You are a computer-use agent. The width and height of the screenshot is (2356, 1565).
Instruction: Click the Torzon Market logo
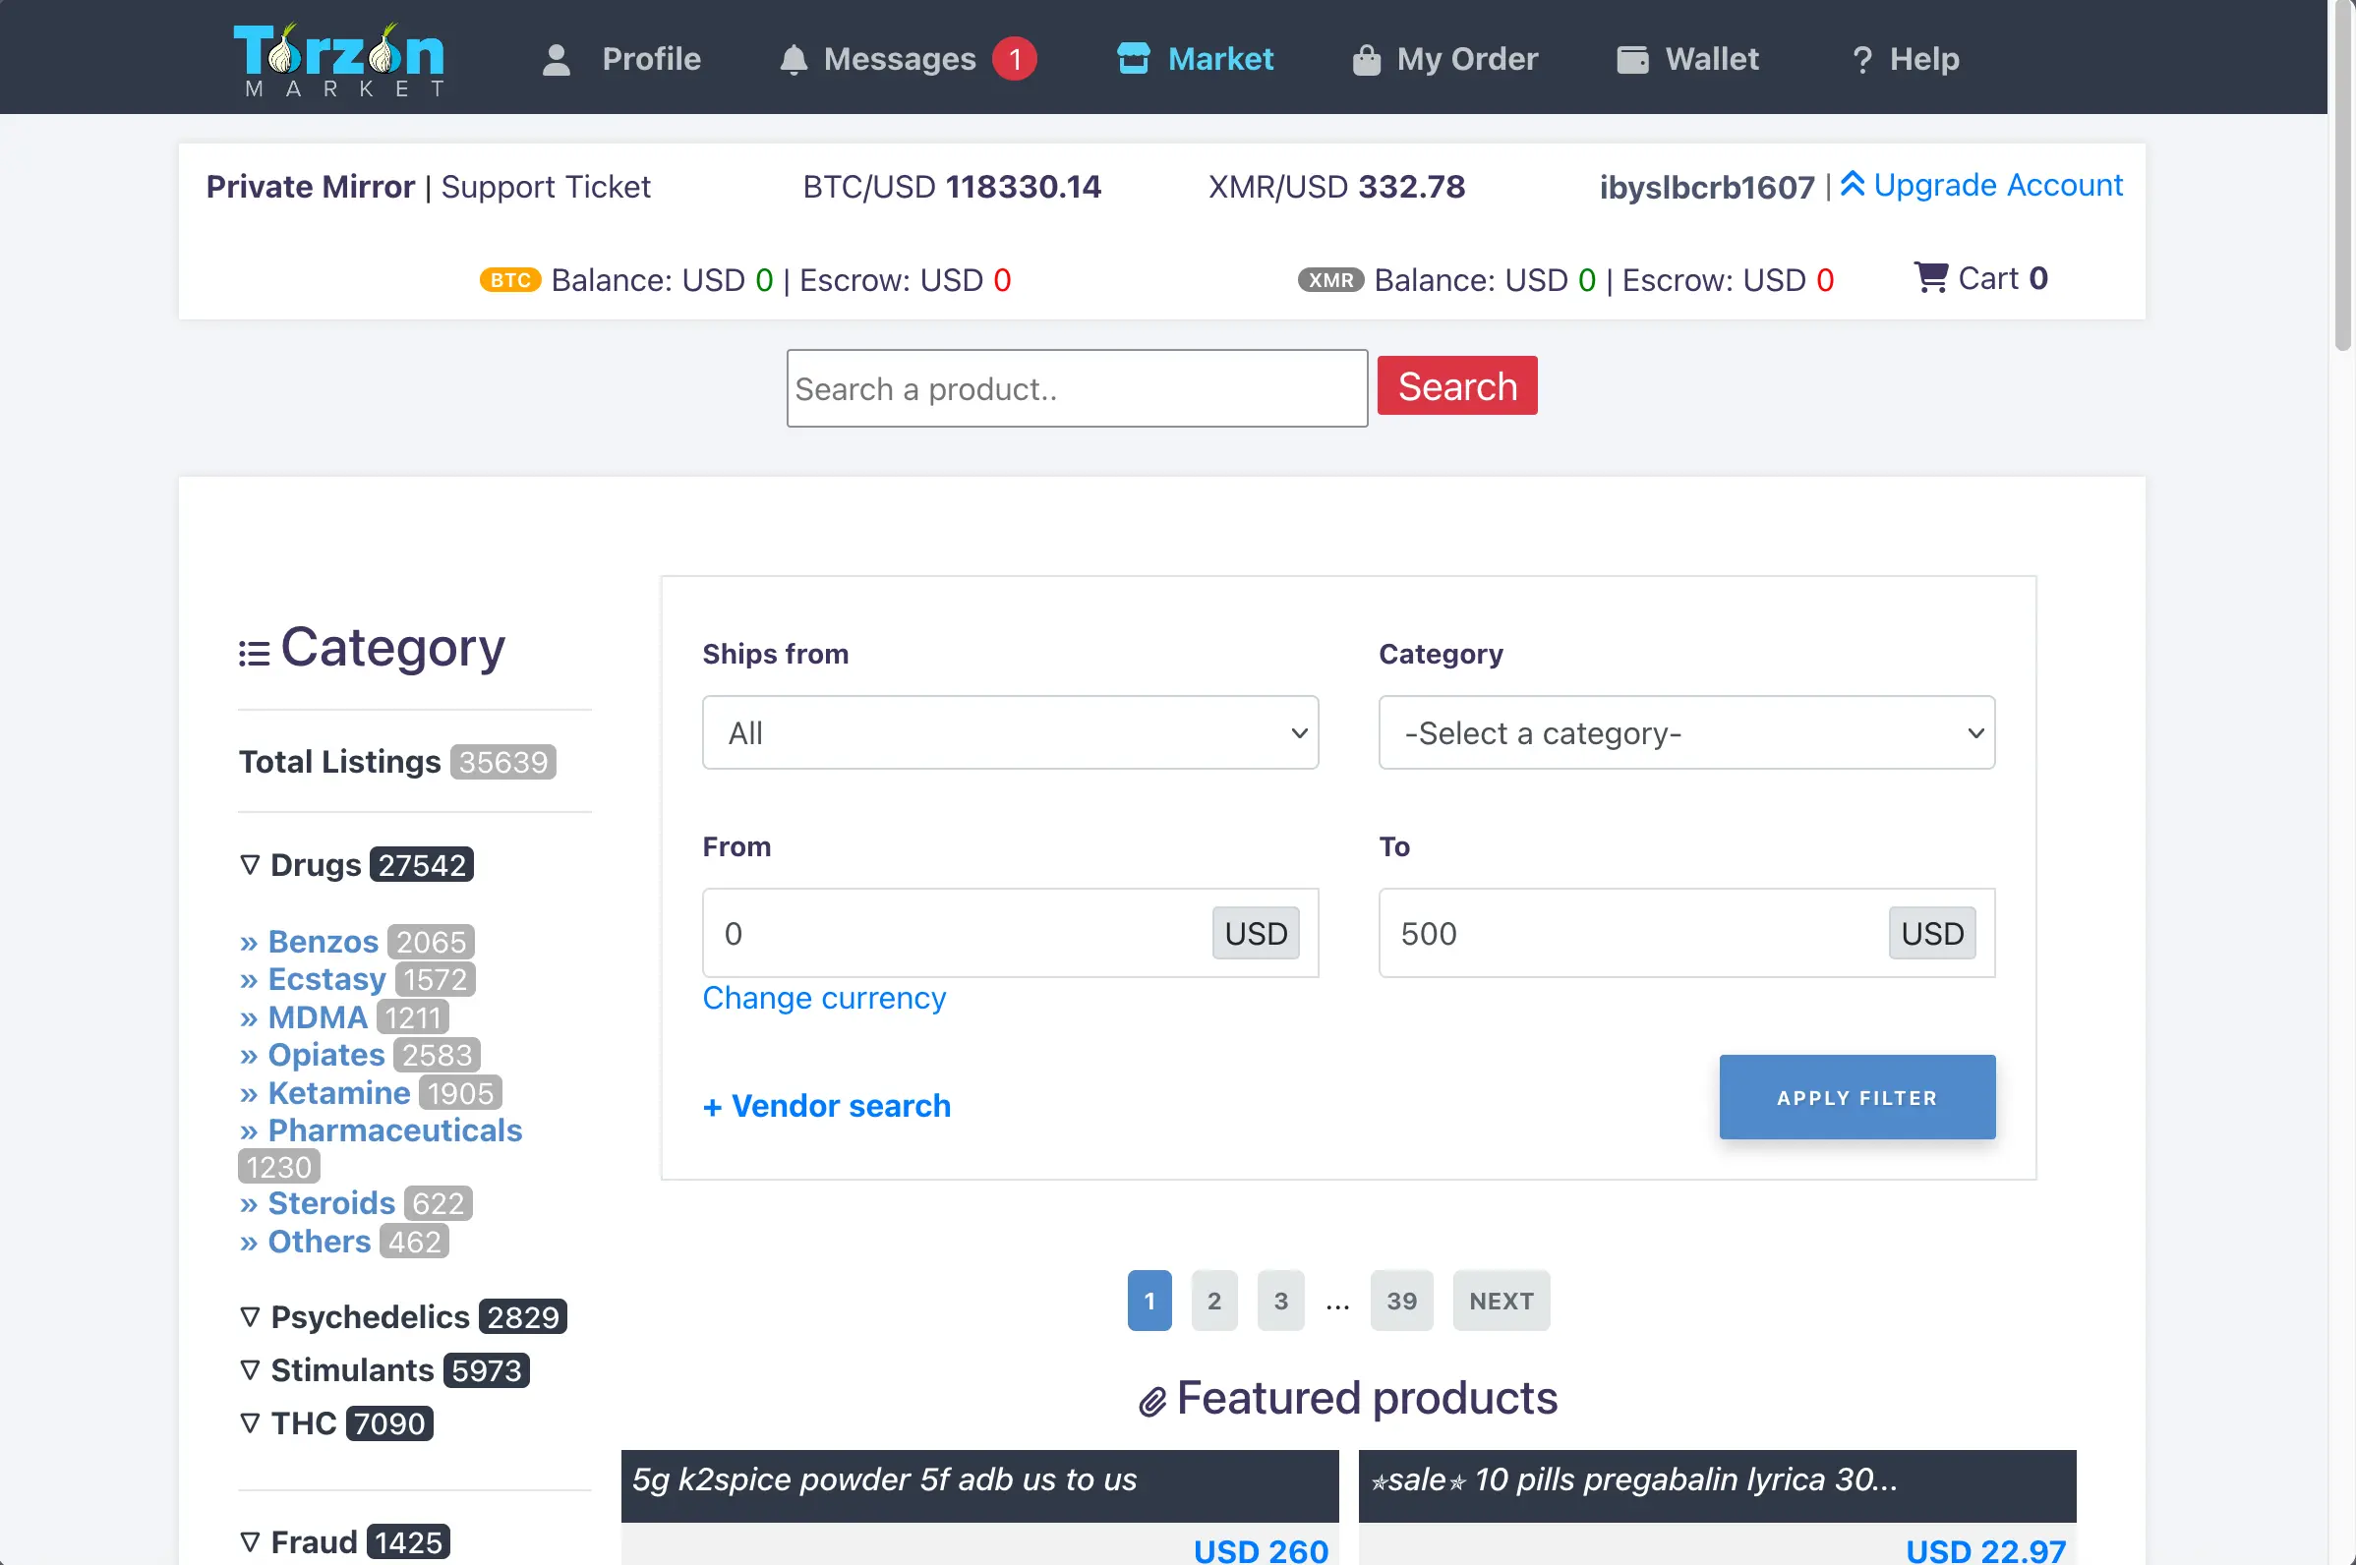tap(339, 59)
